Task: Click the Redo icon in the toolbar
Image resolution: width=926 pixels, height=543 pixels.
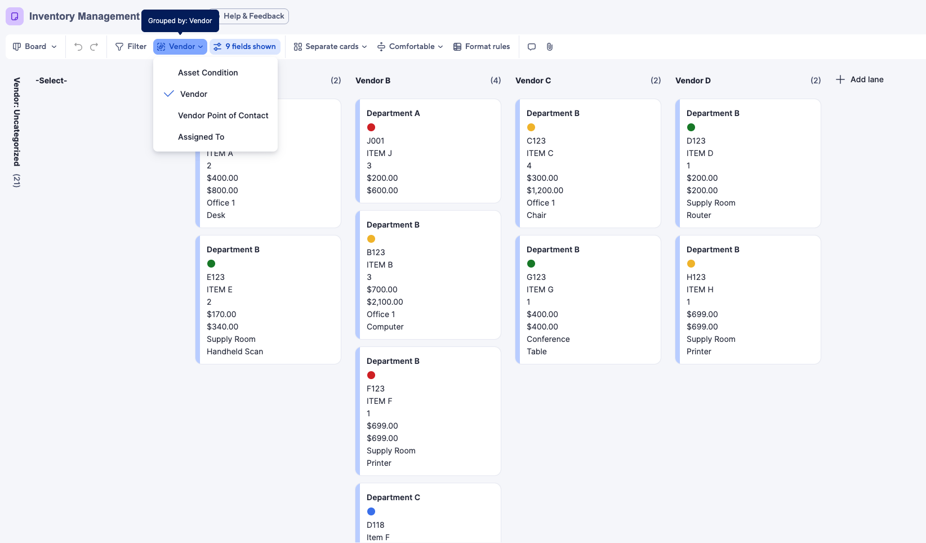Action: pos(95,46)
